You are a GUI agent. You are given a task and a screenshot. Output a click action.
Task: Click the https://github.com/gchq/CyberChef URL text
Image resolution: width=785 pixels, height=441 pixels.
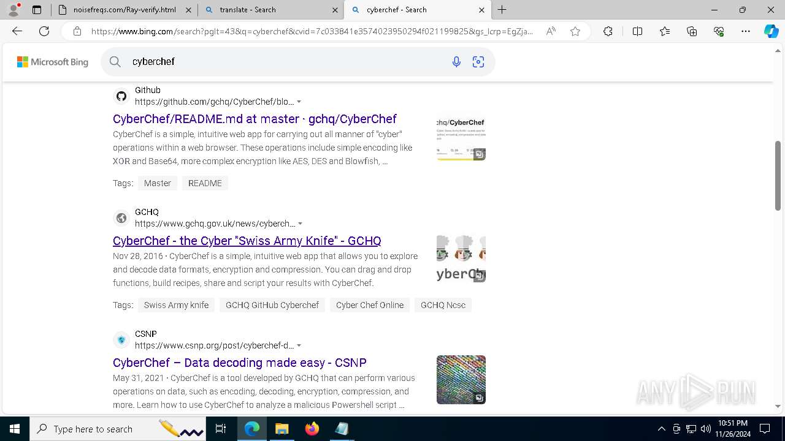coord(214,102)
